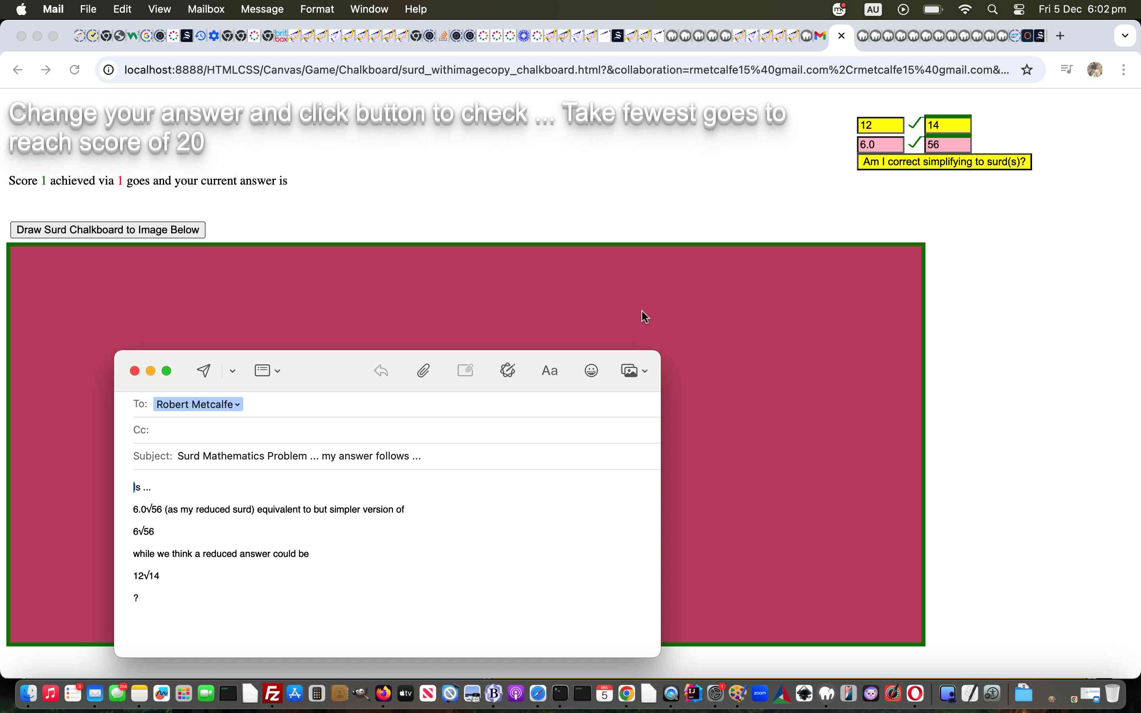Image resolution: width=1141 pixels, height=713 pixels.
Task: Open the Mailbox menu in the menu bar
Action: tap(206, 9)
